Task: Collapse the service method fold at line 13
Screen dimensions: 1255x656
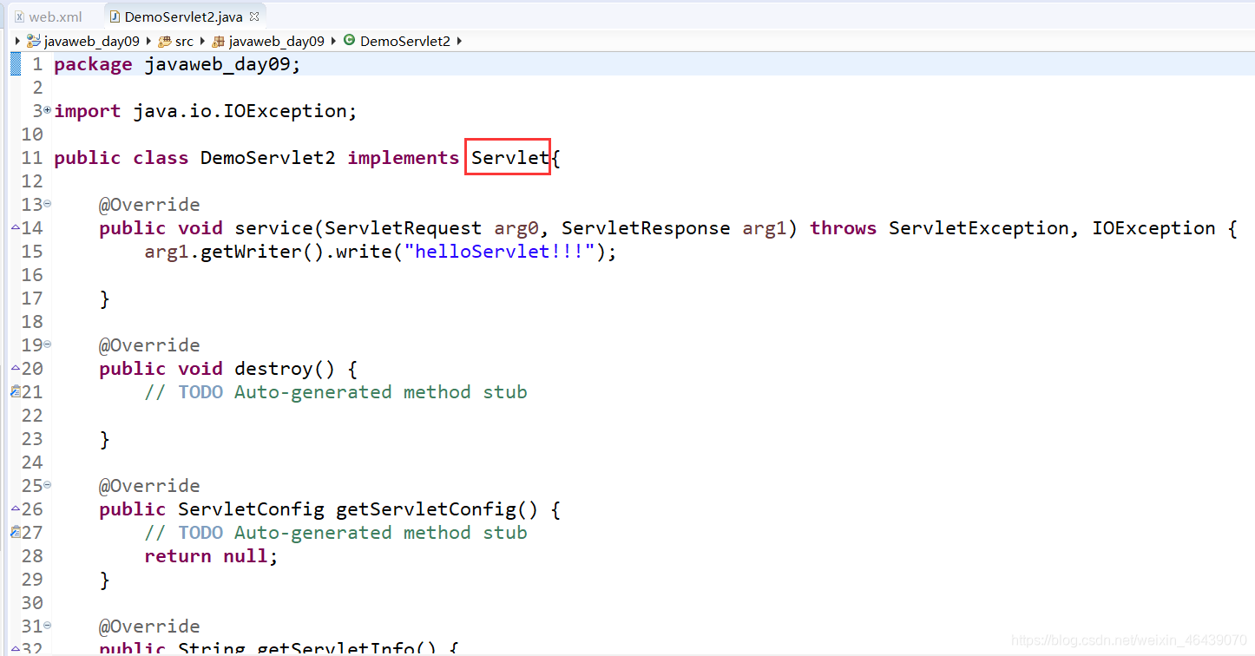Action: click(48, 203)
